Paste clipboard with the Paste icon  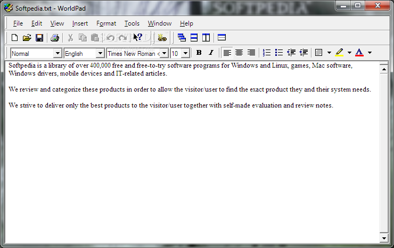pos(95,38)
